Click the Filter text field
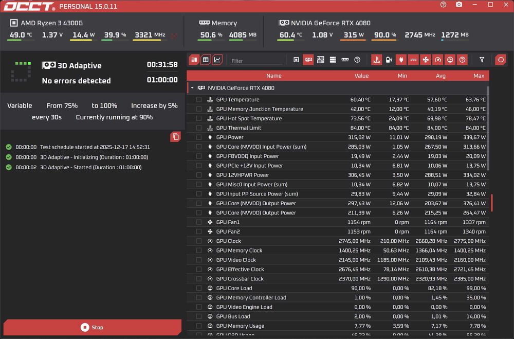This screenshot has height=339, width=514. coord(256,61)
